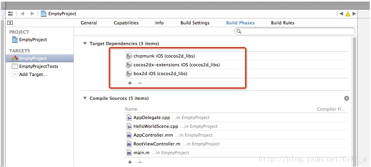Viewport: 371px width, 167px height.
Task: Open the related items grid icon
Action: [11, 14]
